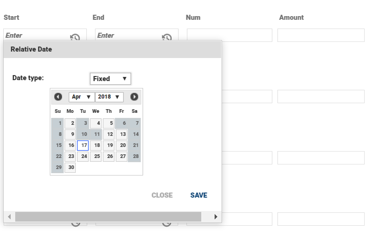Viewport: 366px width, 234px height.
Task: Go to previous month in calendar
Action: pos(58,97)
